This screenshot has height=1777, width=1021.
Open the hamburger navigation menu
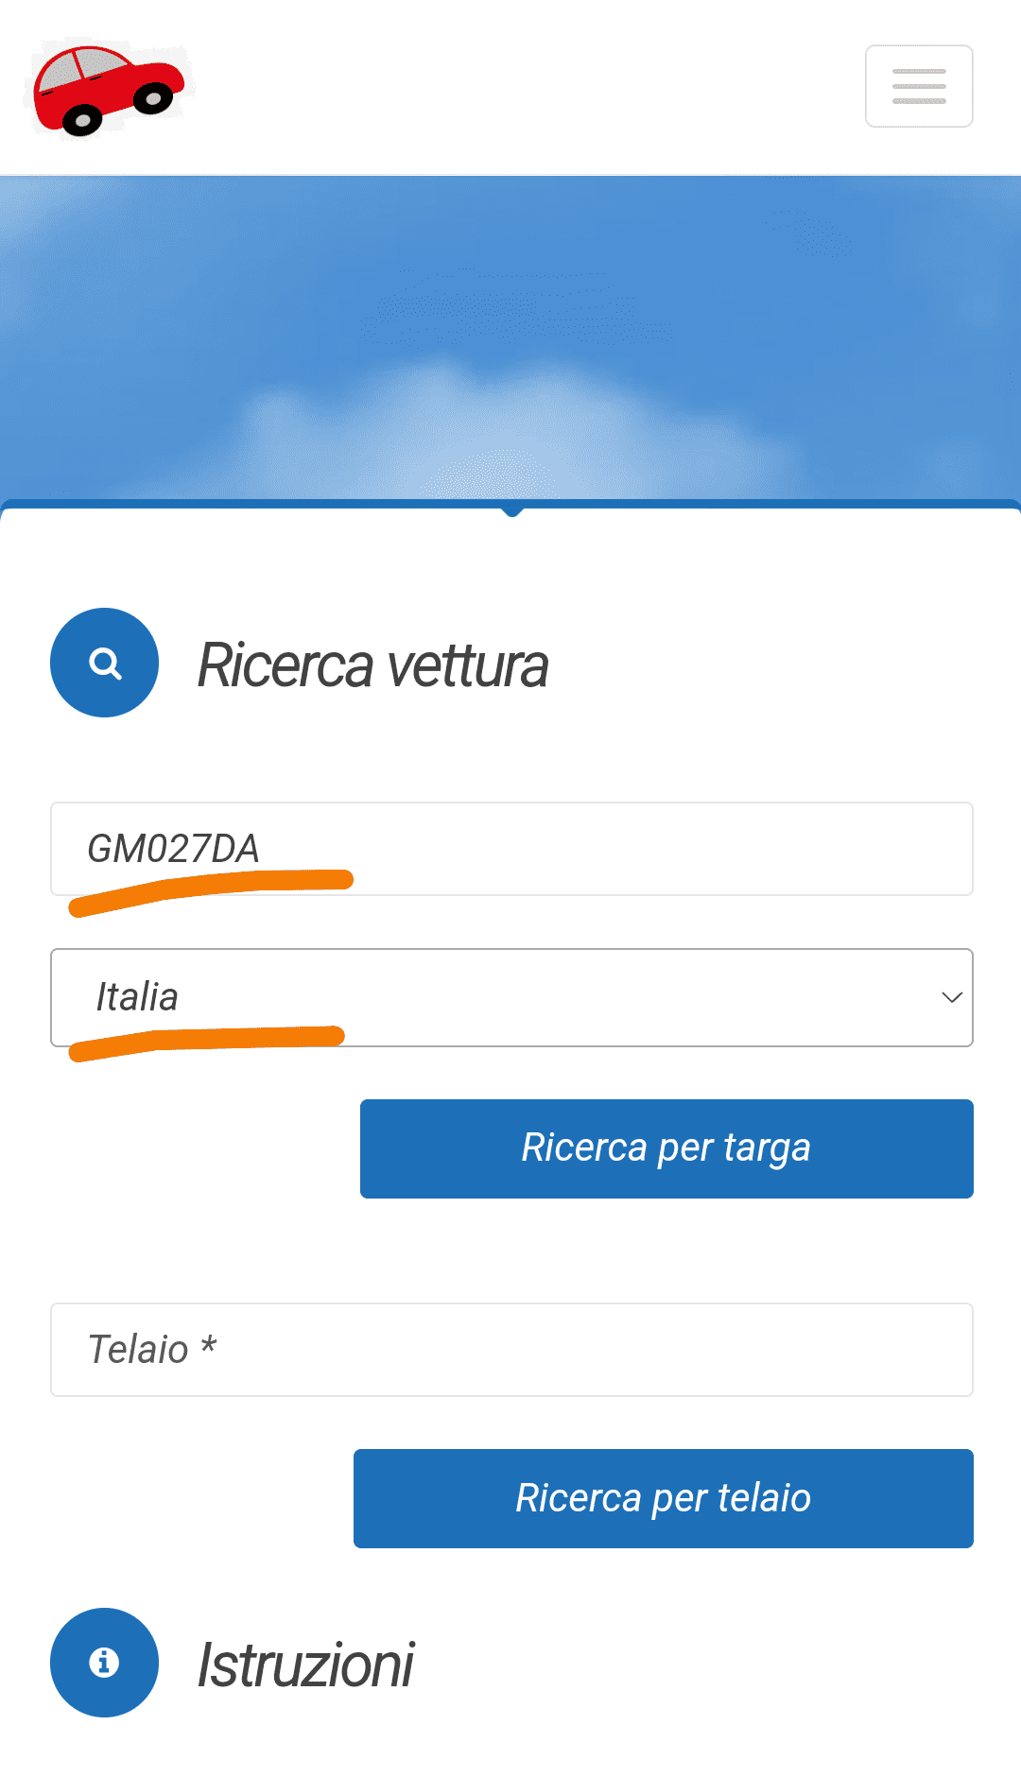pos(919,86)
